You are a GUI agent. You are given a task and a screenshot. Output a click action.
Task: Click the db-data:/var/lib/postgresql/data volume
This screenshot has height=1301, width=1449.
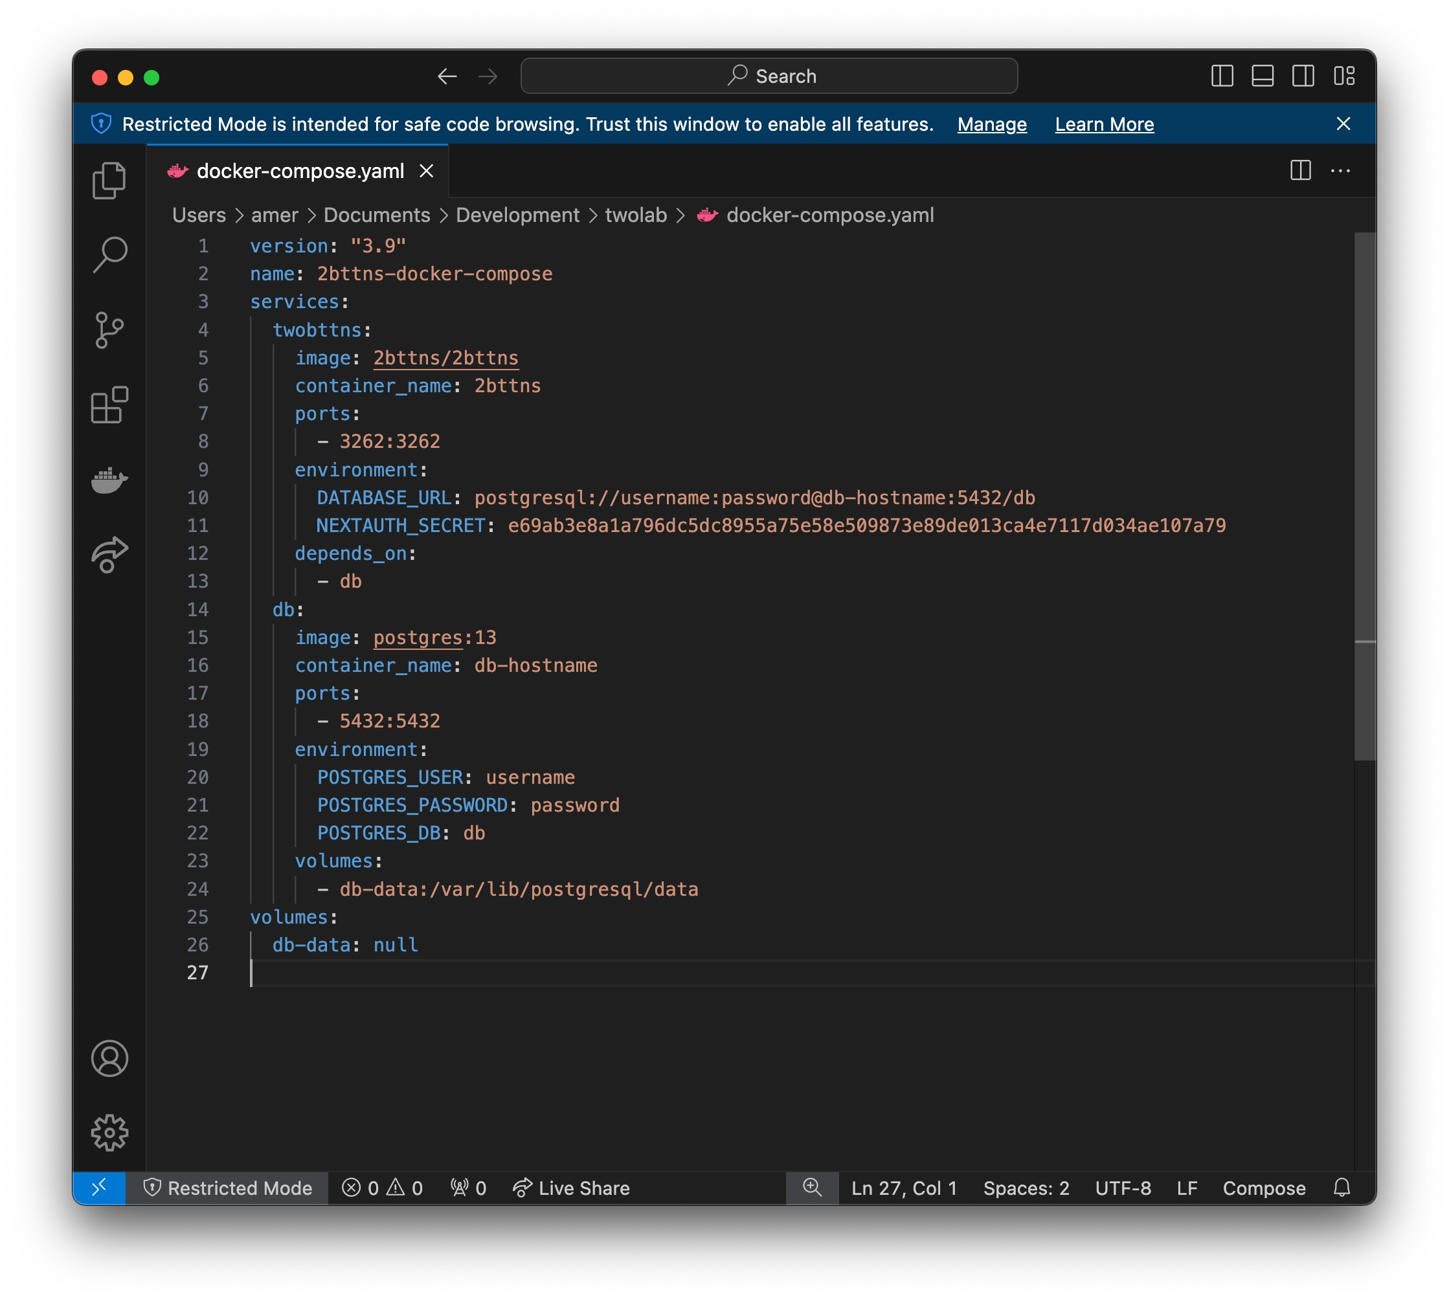(x=519, y=889)
